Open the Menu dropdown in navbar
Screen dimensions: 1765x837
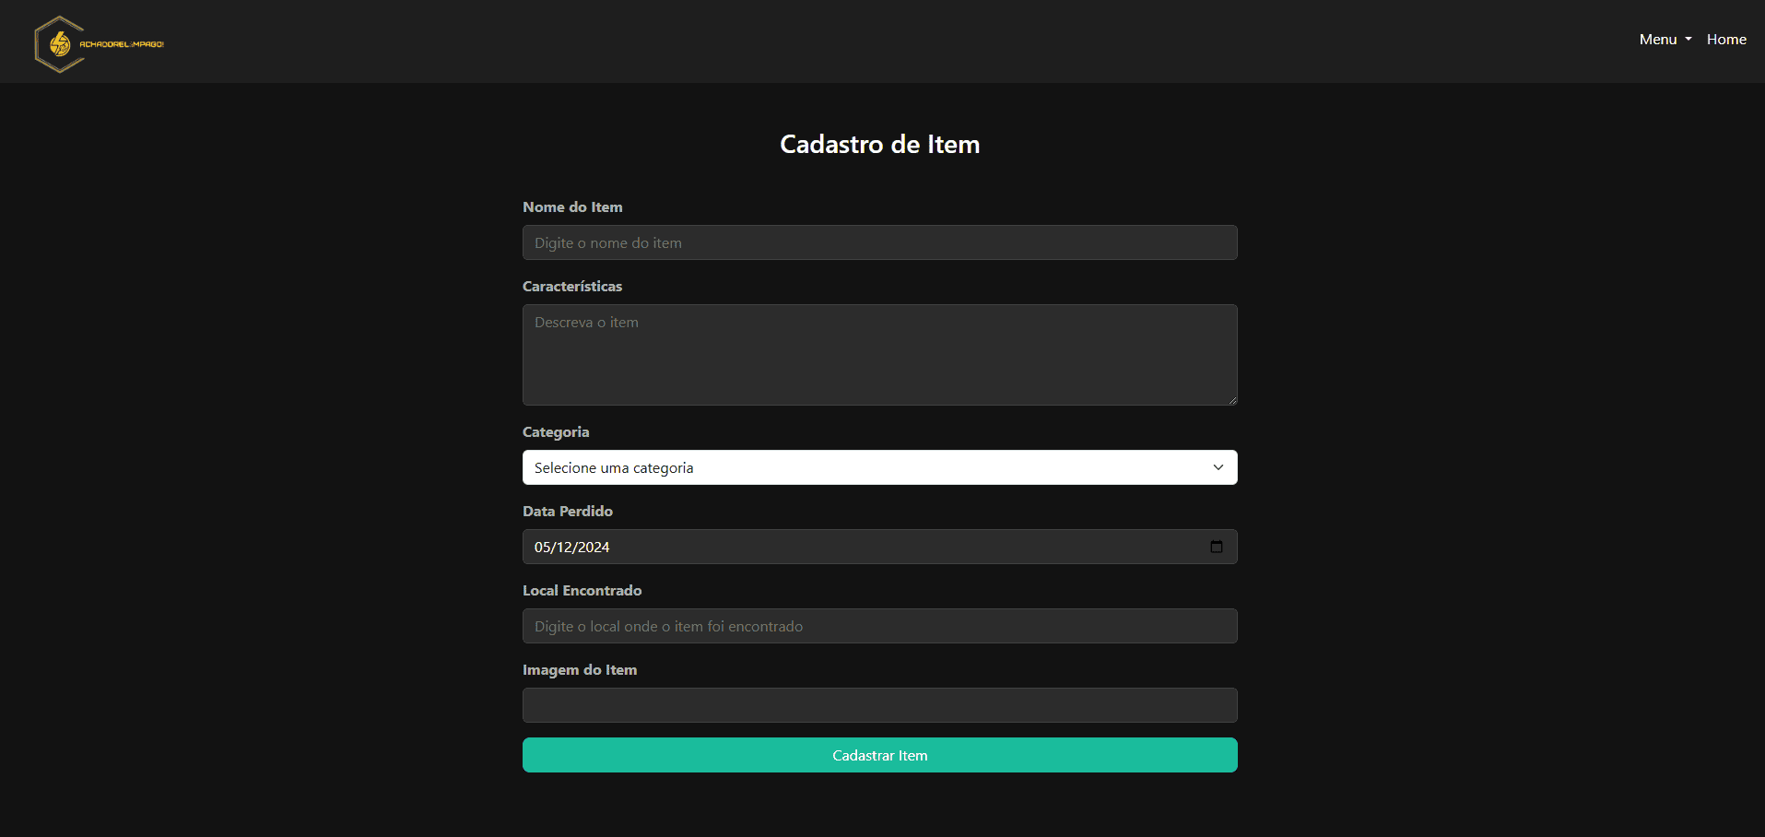pyautogui.click(x=1665, y=40)
